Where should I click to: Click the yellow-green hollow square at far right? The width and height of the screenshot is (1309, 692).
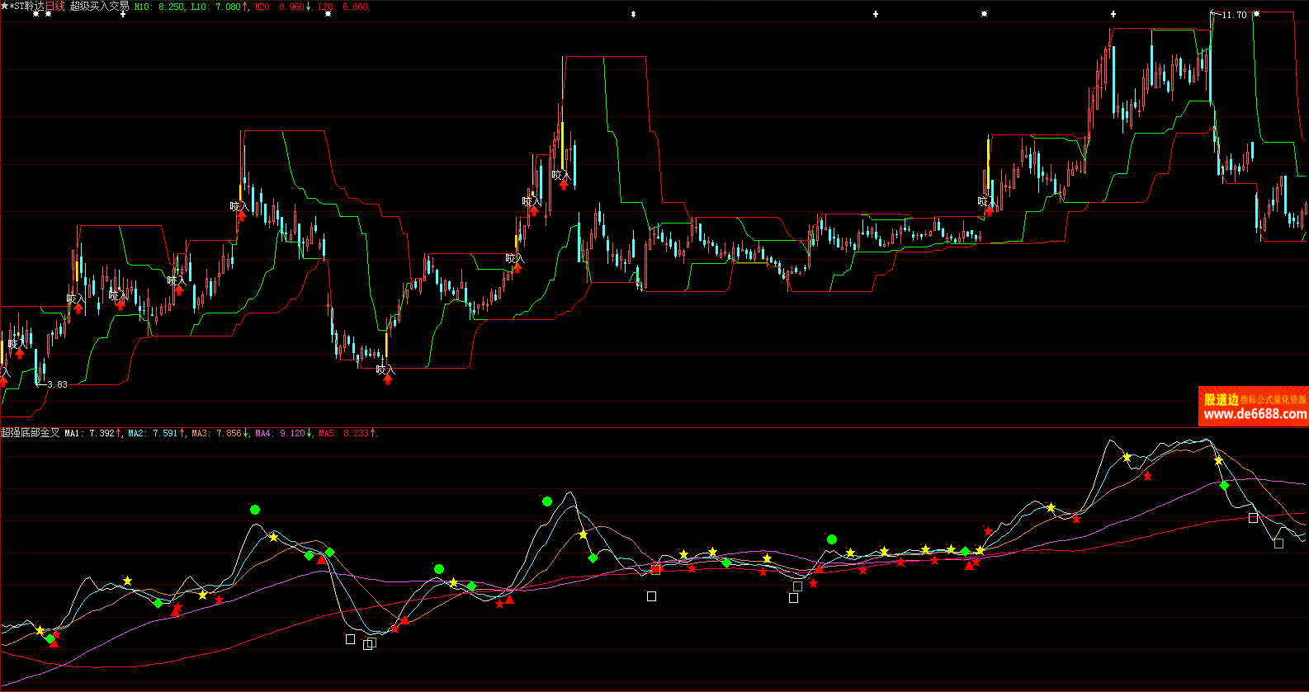(x=1278, y=544)
